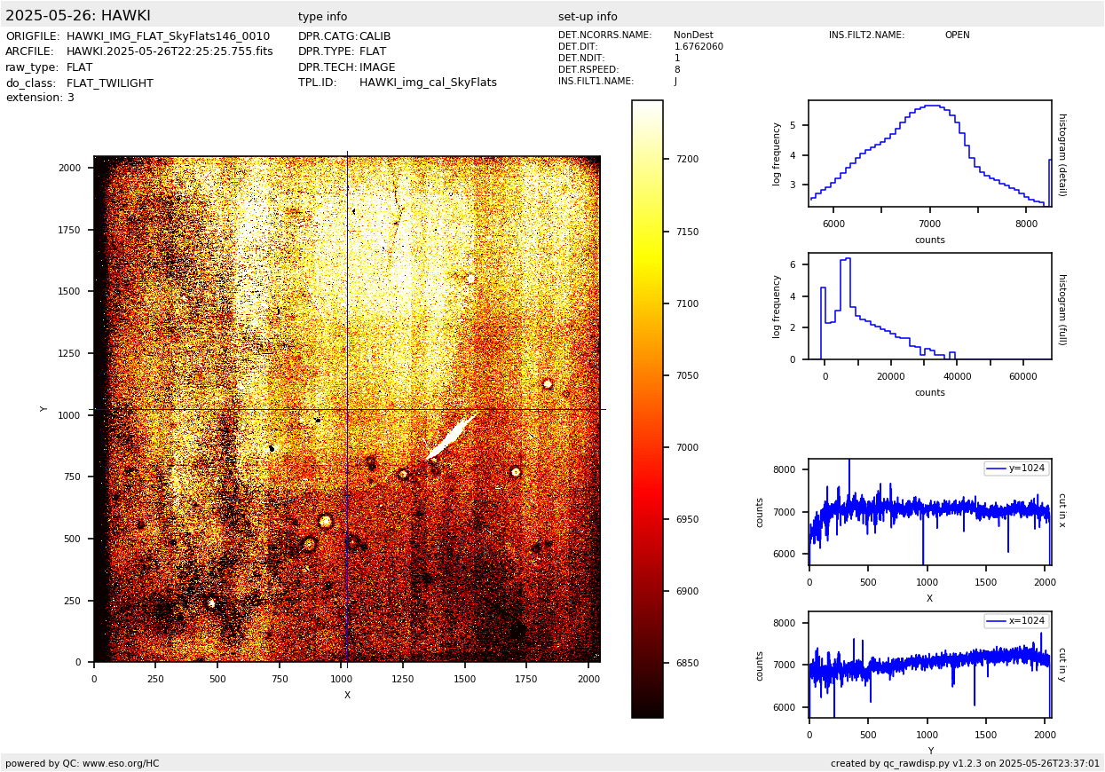Screen dimensions: 1105x772
Task: Click the ORIGFILE name HAWKI_IMG_FLAT_SkyFlats146_0010
Action: point(168,36)
